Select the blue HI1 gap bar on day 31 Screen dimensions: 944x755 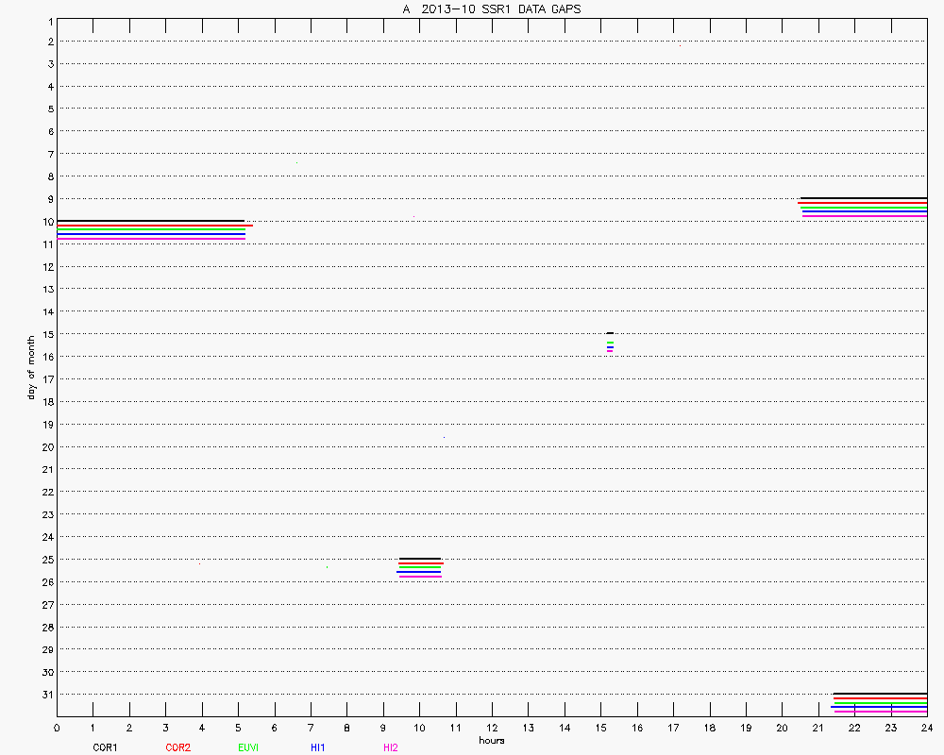coord(879,707)
